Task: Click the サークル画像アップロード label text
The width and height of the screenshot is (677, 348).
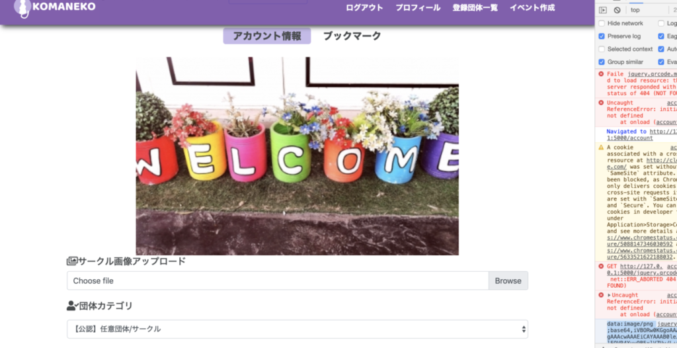Action: (132, 261)
